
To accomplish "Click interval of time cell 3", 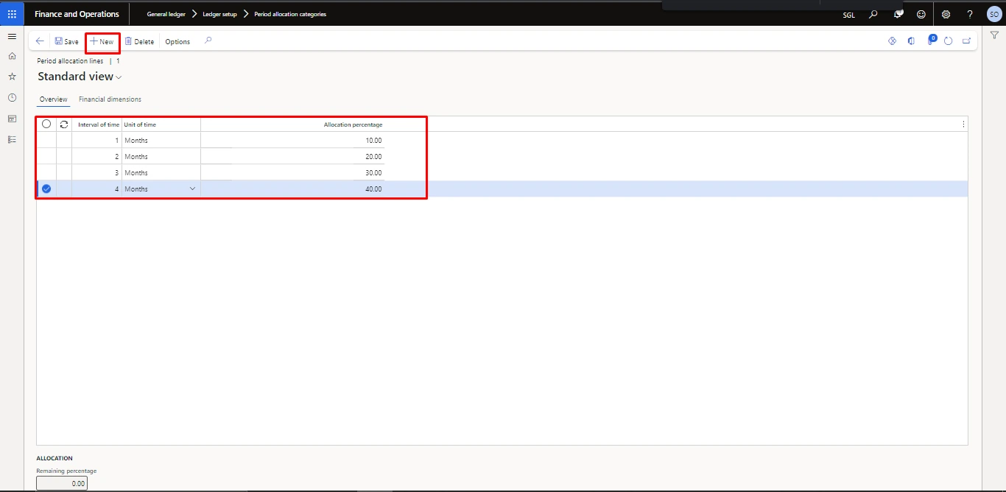I will (96, 173).
